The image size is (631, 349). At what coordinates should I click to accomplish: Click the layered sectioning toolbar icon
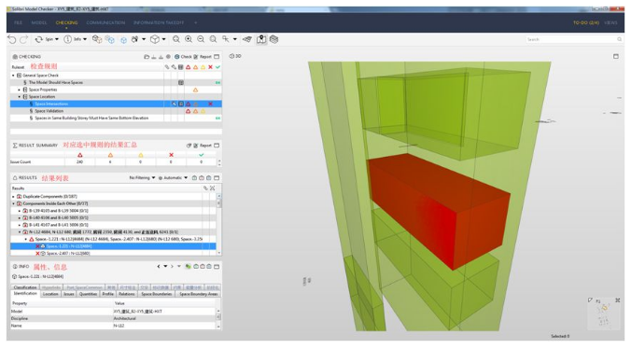tap(274, 39)
